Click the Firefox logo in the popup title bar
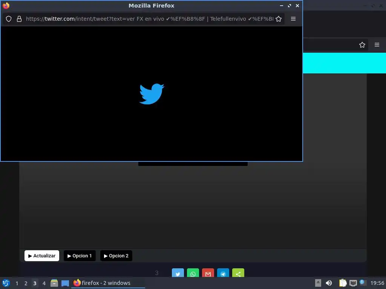Image resolution: width=386 pixels, height=289 pixels. [6, 6]
